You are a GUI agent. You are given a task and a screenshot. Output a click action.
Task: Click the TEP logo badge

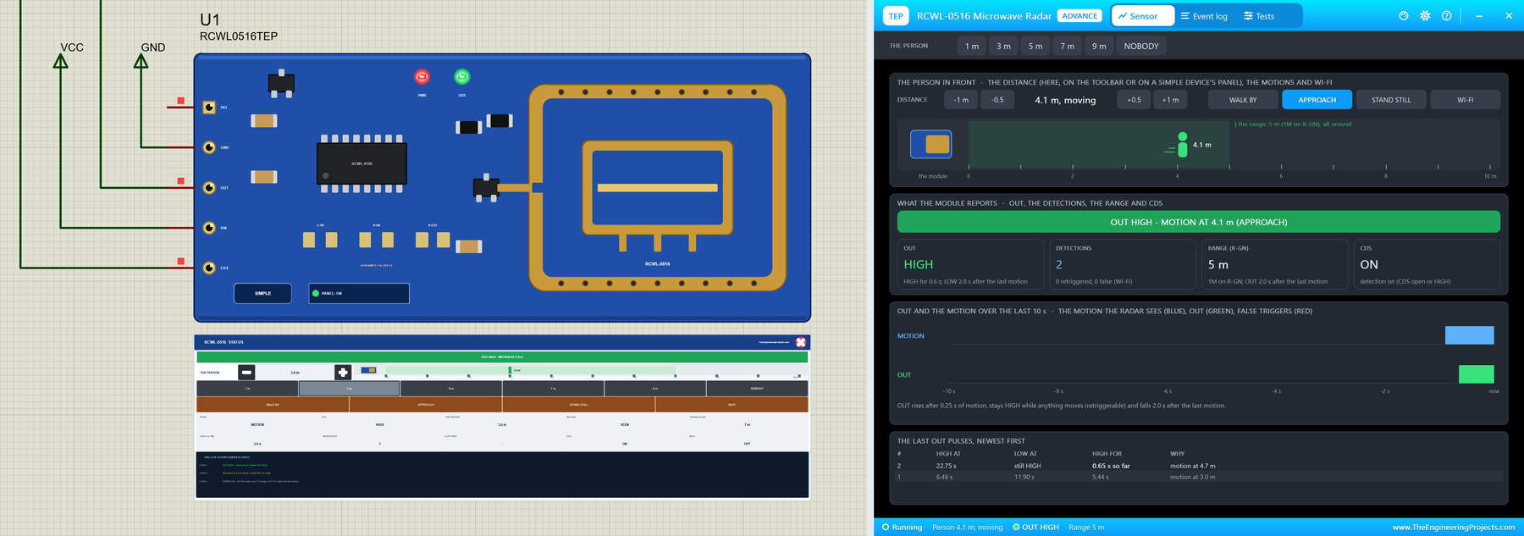(x=896, y=16)
